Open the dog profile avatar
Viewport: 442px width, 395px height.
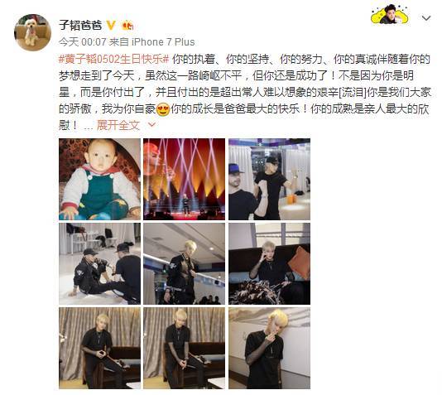click(33, 32)
